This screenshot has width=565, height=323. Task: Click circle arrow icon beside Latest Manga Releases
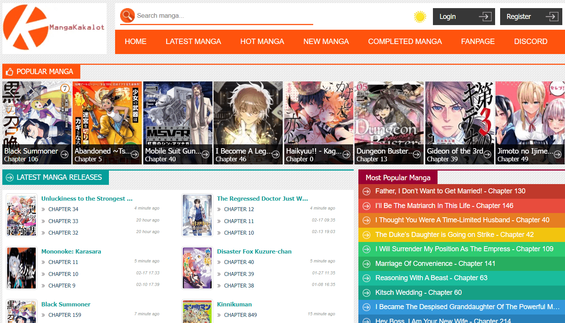pyautogui.click(x=10, y=178)
